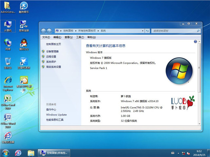The height and width of the screenshot is (157, 210).
Task: Open the 工具(T) menu
Action: tap(80, 37)
